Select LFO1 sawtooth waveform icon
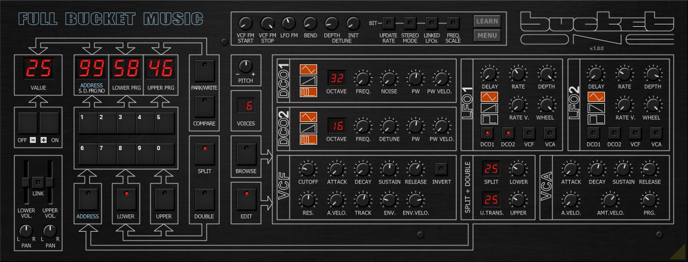Image resolution: width=688 pixels, height=262 pixels. [489, 108]
